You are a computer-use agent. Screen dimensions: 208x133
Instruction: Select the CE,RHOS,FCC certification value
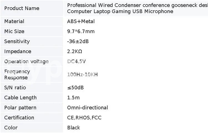84,118
